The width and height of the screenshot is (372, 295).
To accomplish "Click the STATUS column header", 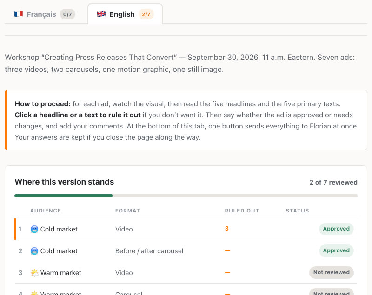I will pyautogui.click(x=297, y=211).
